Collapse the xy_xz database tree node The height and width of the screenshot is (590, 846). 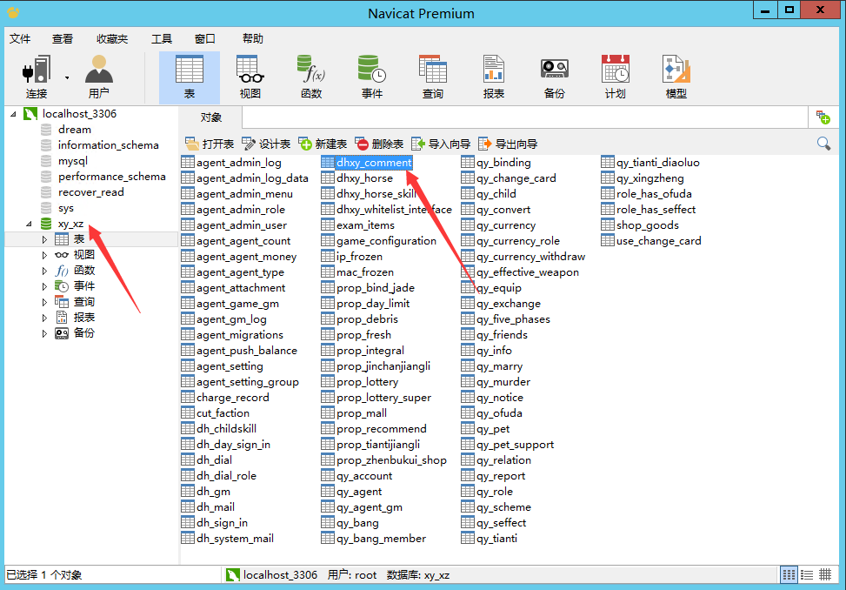coord(29,224)
